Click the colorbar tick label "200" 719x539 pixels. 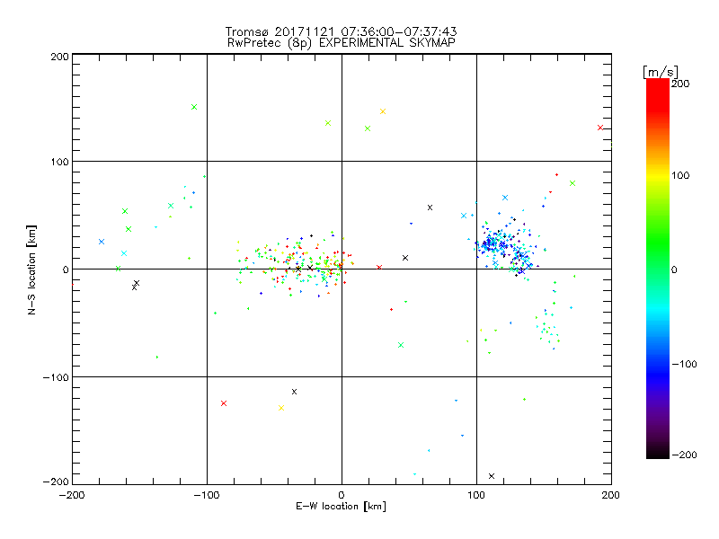click(x=680, y=84)
